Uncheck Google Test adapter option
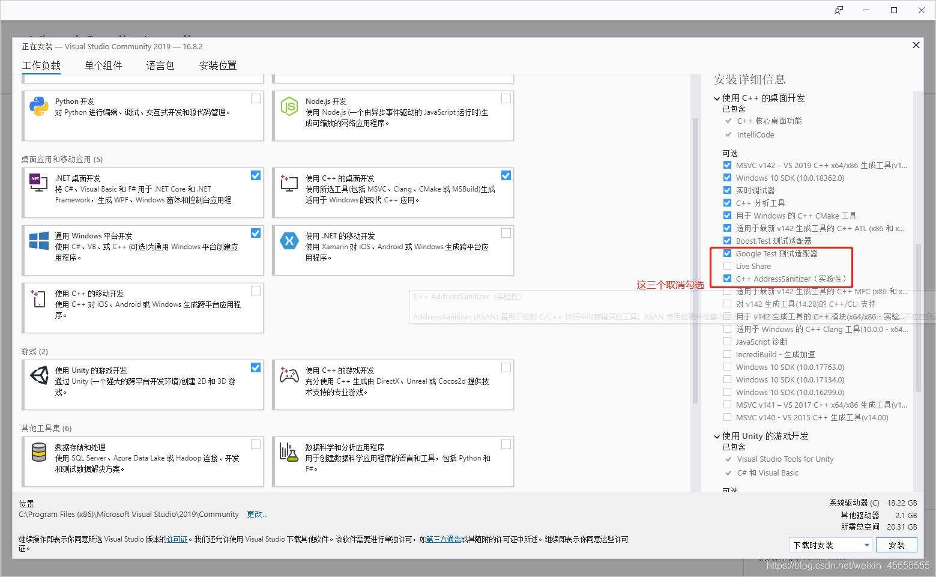 [x=727, y=253]
